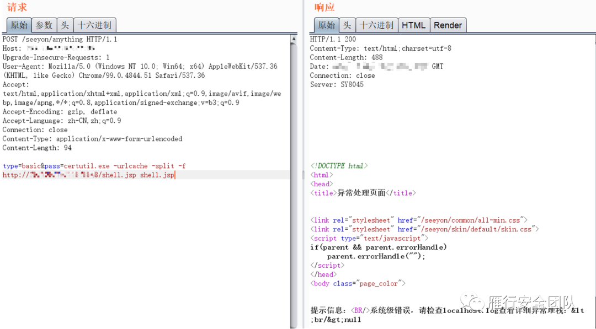Click the body class="page_color" line
Viewport: 596px width, 329px height.
(358, 283)
